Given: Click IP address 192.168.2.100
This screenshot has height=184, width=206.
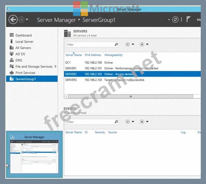Looking at the screenshot, I should tap(93, 62).
